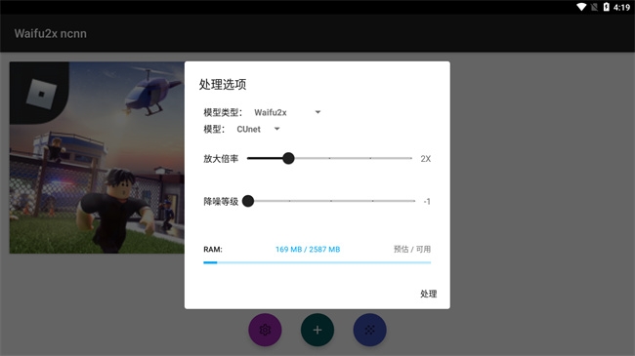This screenshot has width=635, height=356.
Task: Tap the green plus add-image button
Action: point(317,330)
